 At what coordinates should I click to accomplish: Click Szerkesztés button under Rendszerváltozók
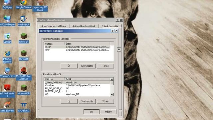87,101
